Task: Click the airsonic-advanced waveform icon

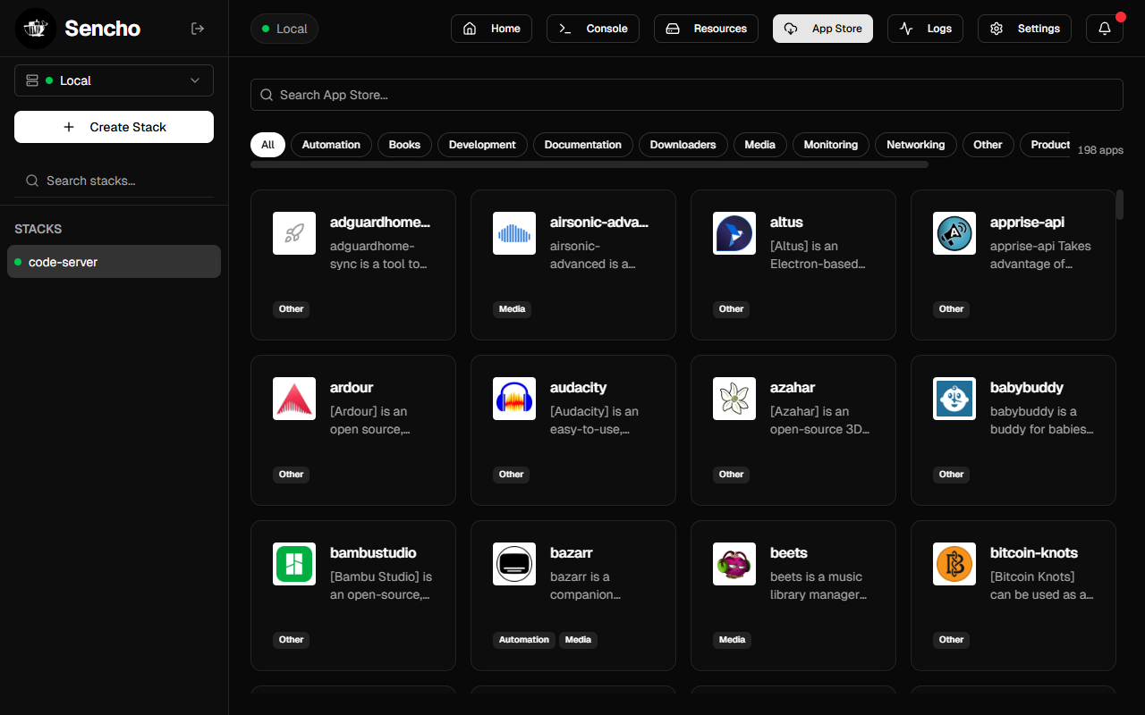Action: (514, 233)
